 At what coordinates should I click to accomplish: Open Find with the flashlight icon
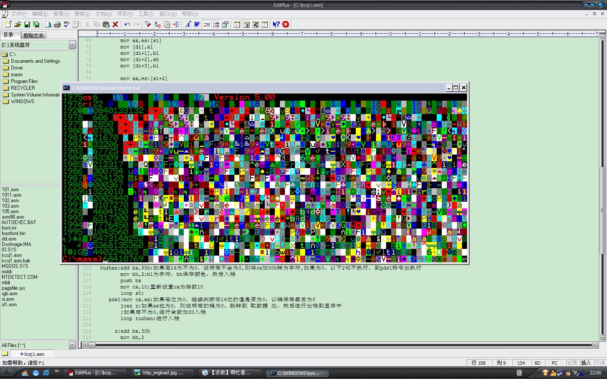148,24
